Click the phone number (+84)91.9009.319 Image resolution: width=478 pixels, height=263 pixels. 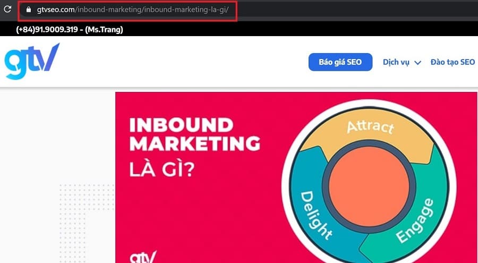click(x=47, y=30)
